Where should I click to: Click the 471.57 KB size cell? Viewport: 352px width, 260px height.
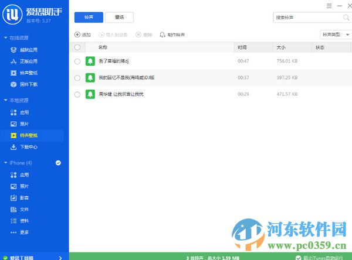(x=287, y=94)
